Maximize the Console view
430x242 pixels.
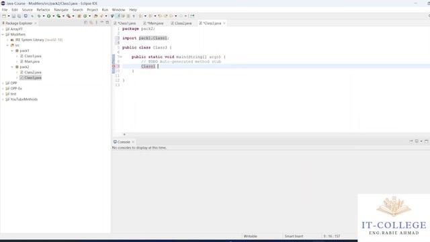426,141
